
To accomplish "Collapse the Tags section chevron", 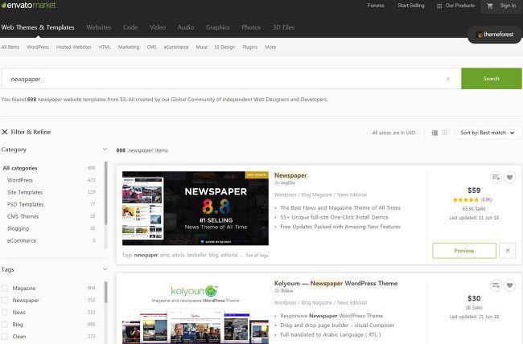I will [x=105, y=269].
